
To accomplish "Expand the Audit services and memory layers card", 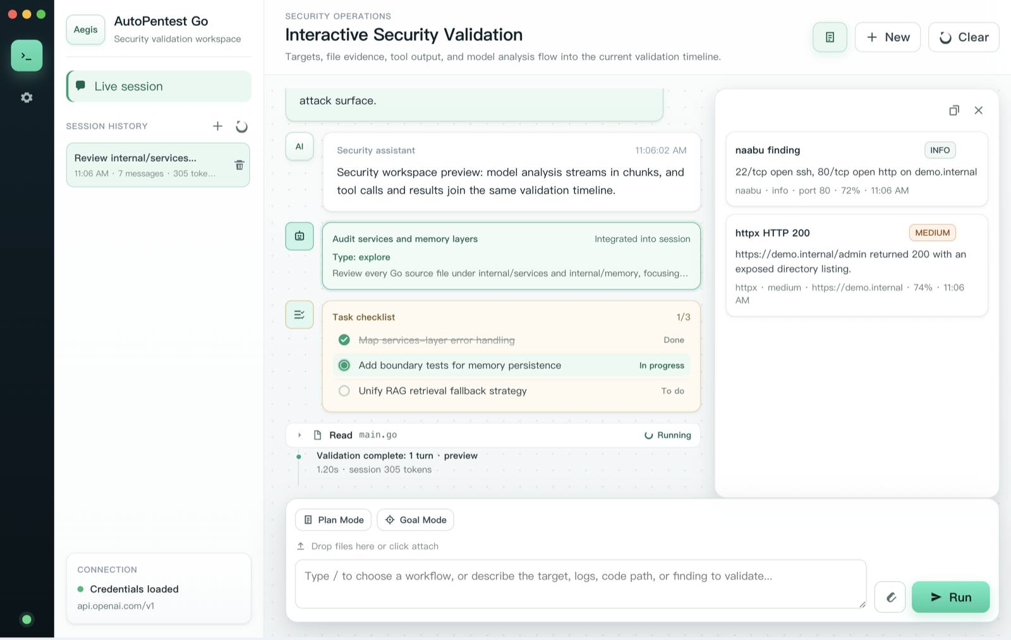I will 511,256.
